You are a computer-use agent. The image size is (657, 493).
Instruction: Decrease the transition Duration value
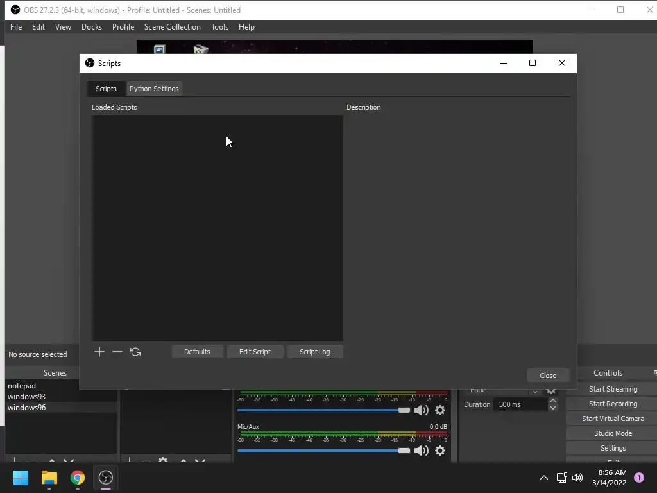pos(552,408)
